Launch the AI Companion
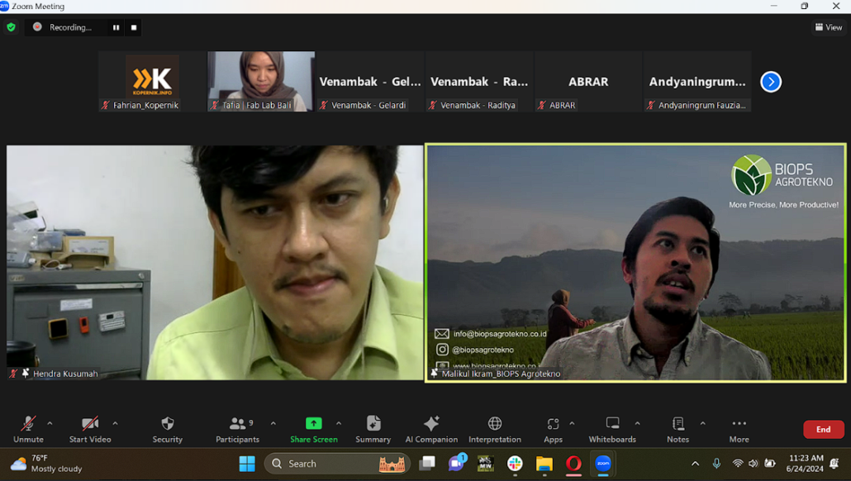 tap(431, 428)
